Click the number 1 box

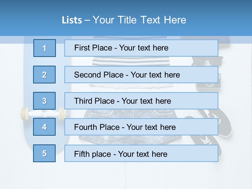45,48
